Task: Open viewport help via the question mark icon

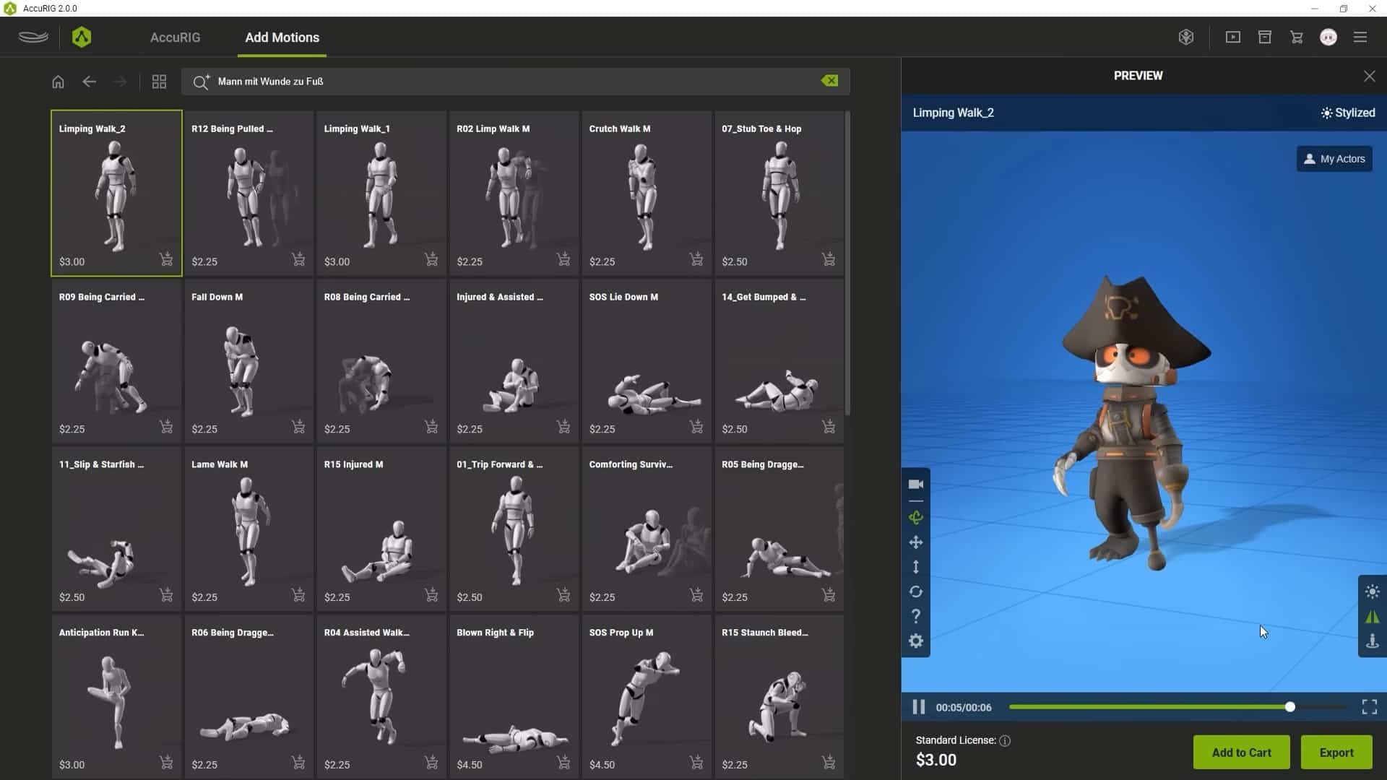Action: click(916, 616)
